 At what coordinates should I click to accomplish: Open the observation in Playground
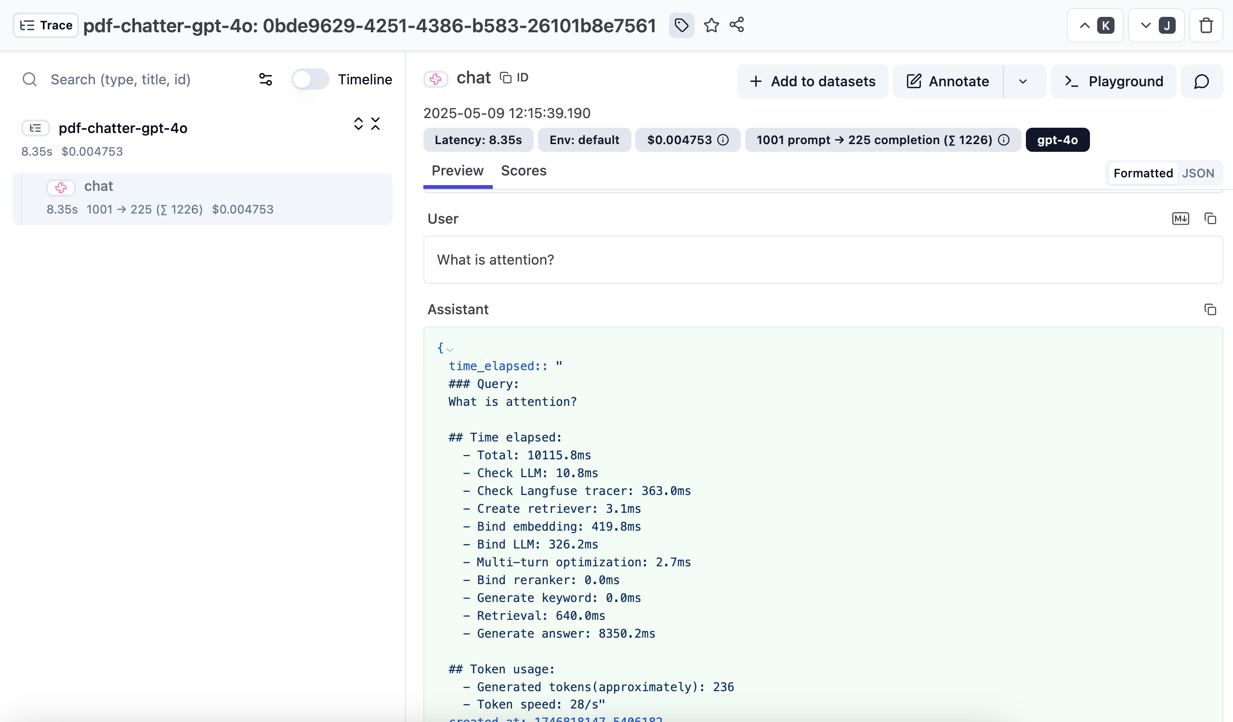coord(1114,81)
